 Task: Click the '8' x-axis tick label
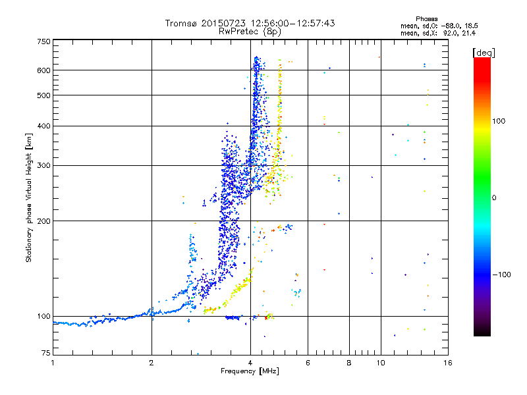click(x=349, y=363)
